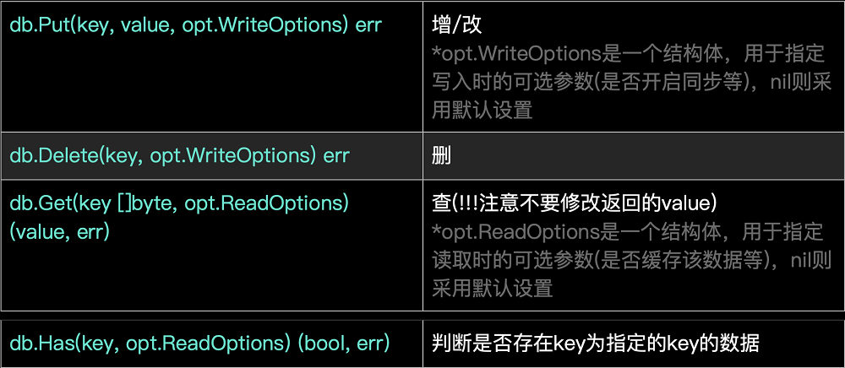
Task: Select the db.Delete method signature text
Action: [179, 156]
